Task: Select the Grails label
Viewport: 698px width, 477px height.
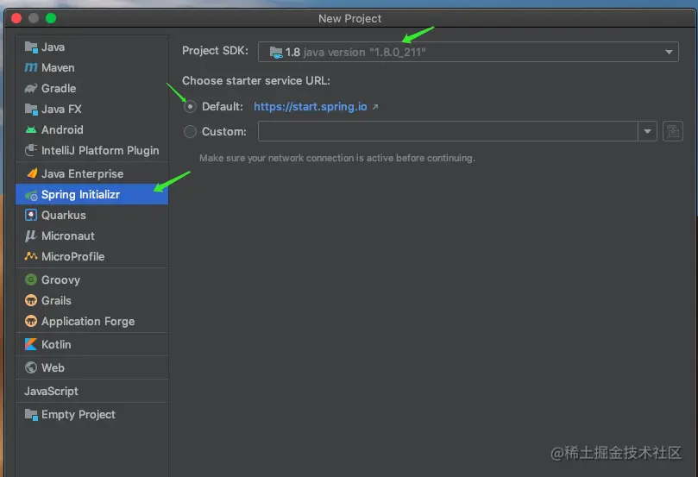Action: click(57, 300)
